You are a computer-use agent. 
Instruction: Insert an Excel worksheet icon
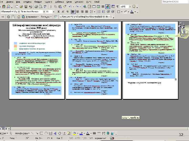pos(98,7)
